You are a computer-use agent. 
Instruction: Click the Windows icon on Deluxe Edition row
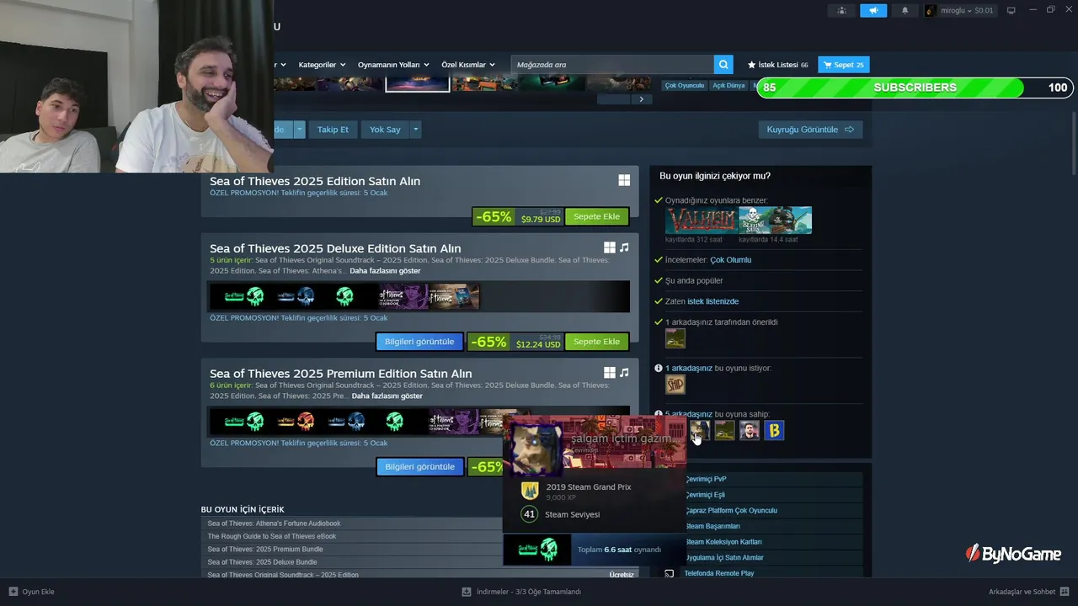[x=610, y=247]
